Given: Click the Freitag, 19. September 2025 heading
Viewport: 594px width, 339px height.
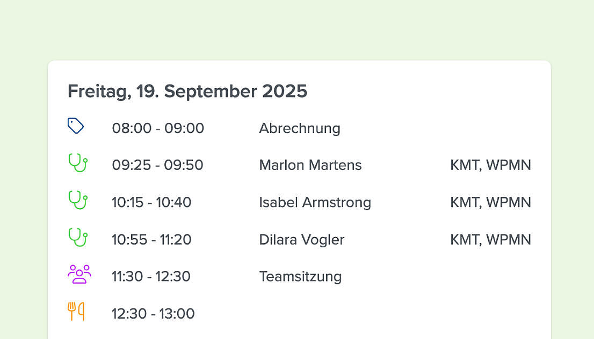Looking at the screenshot, I should click(x=187, y=92).
